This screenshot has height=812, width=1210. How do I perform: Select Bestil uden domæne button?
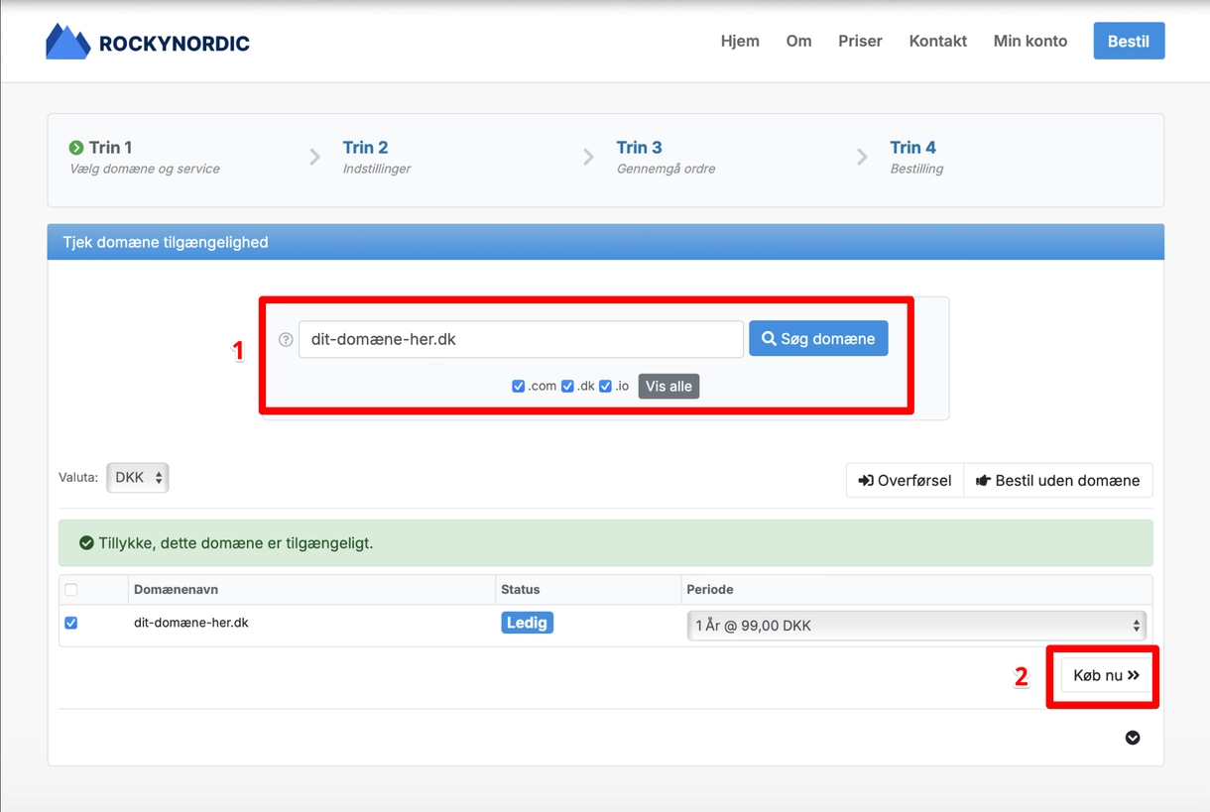pyautogui.click(x=1057, y=481)
